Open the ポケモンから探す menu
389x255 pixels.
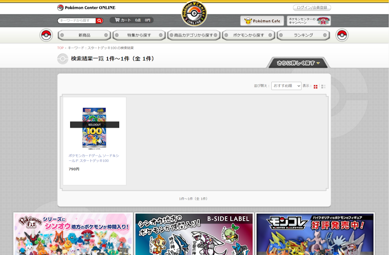point(249,35)
